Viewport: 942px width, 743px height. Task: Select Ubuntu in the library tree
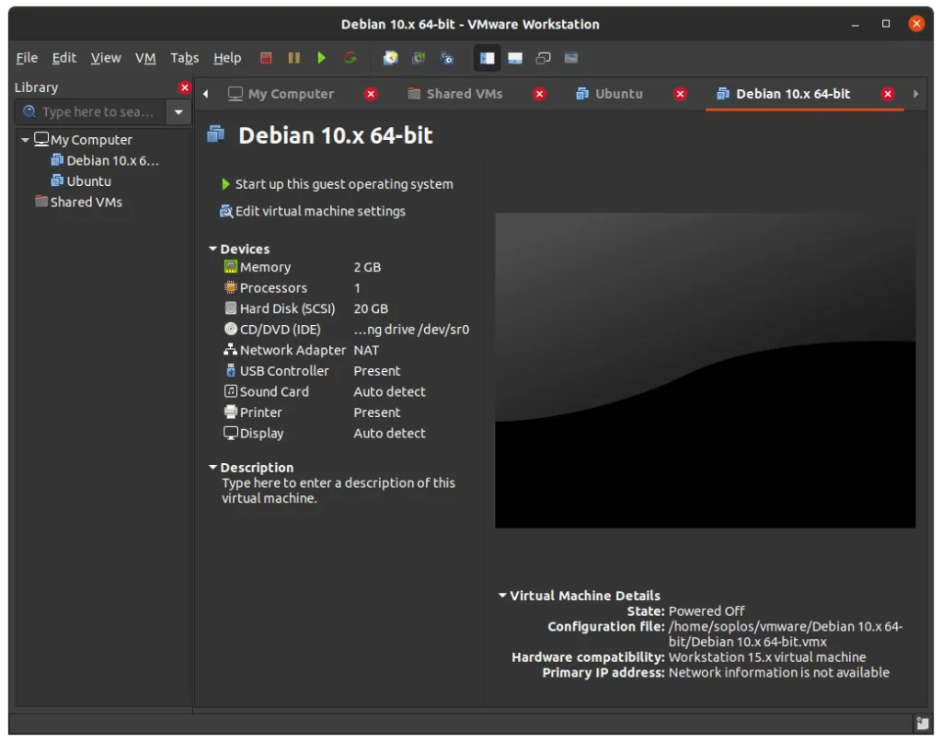pyautogui.click(x=81, y=181)
